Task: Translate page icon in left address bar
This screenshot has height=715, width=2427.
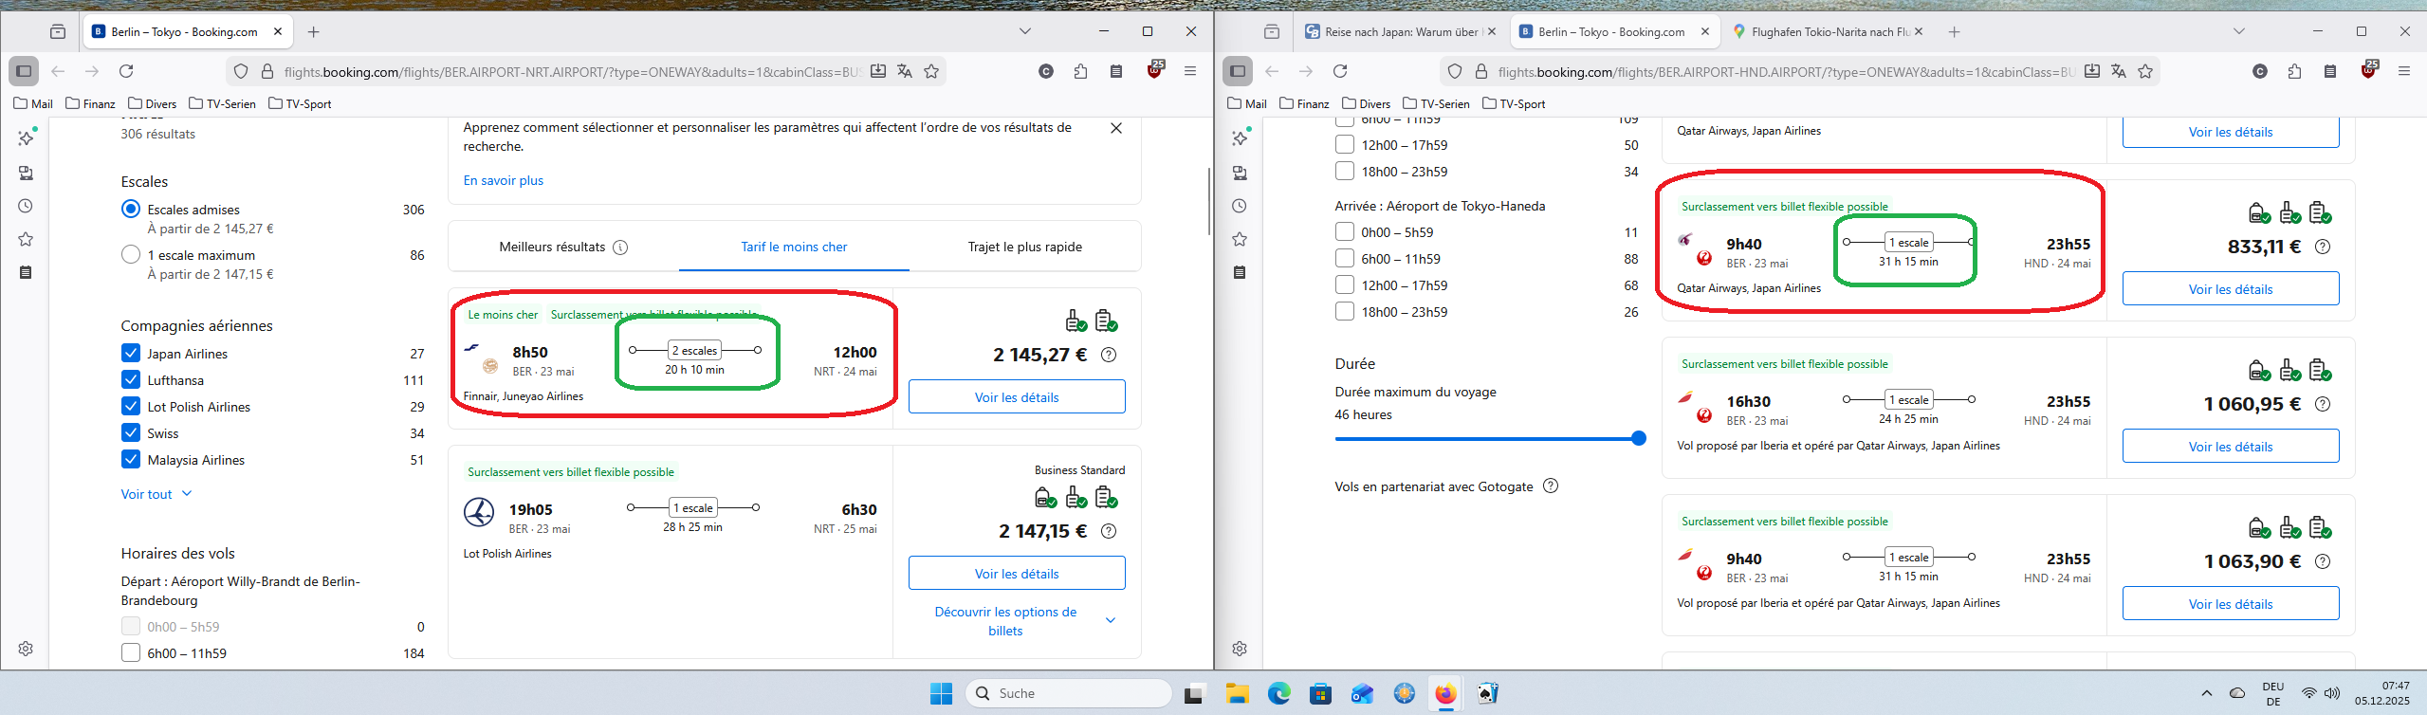Action: [905, 71]
